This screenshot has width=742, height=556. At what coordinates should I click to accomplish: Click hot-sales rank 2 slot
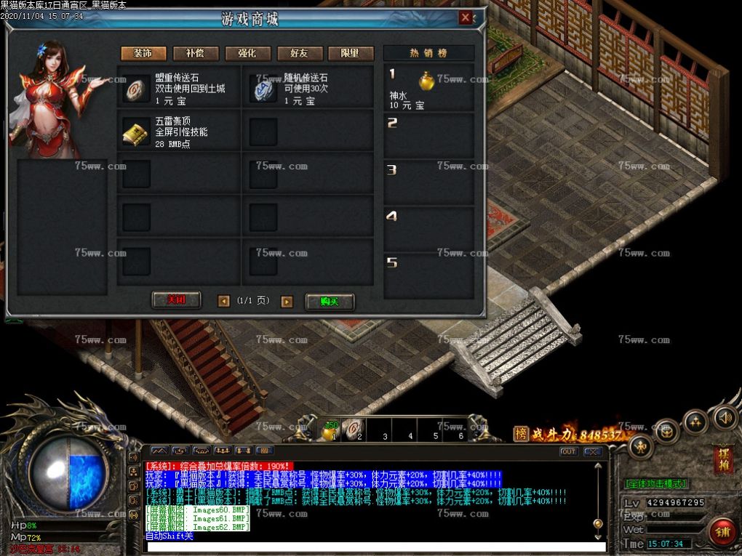(x=428, y=136)
